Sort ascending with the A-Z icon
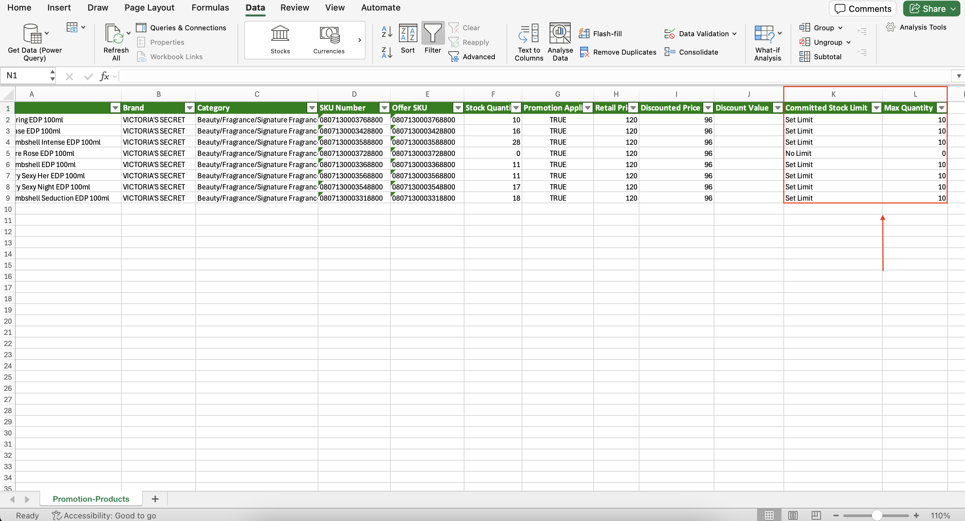Screen dimensions: 965x521 [386, 32]
